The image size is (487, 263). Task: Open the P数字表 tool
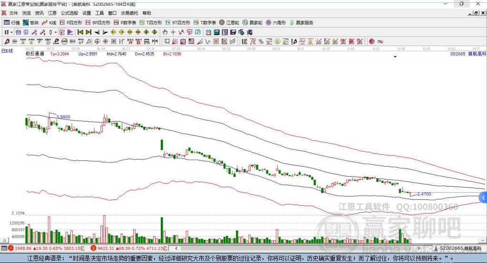click(125, 23)
